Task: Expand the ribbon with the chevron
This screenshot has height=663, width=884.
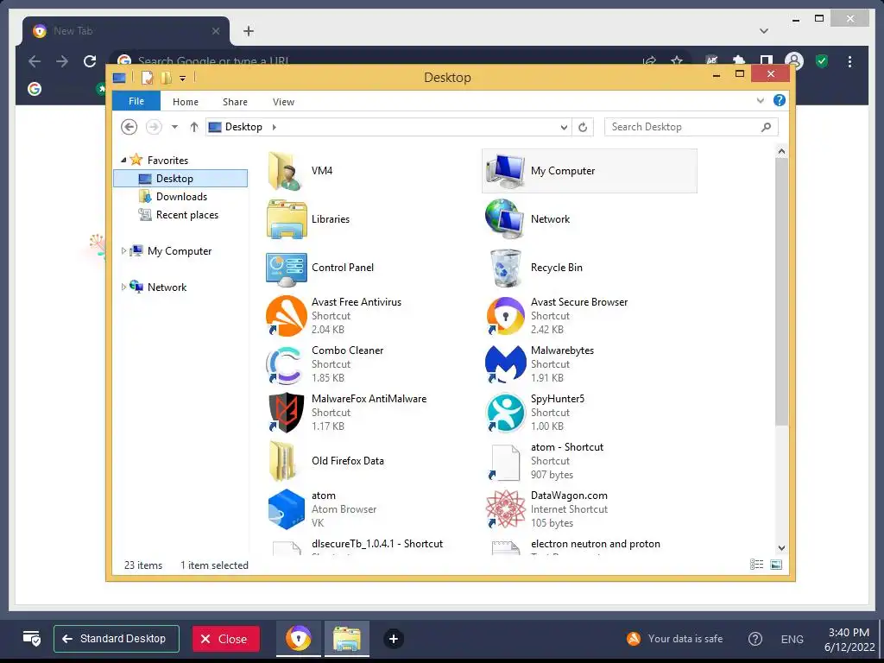Action: click(x=761, y=100)
